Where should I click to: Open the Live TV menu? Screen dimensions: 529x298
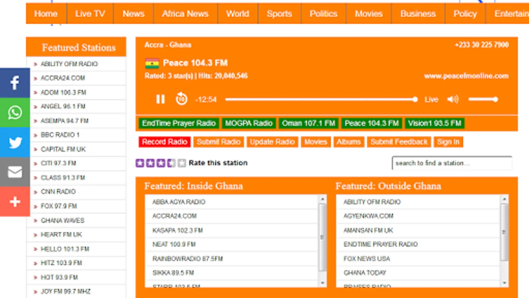coord(90,14)
